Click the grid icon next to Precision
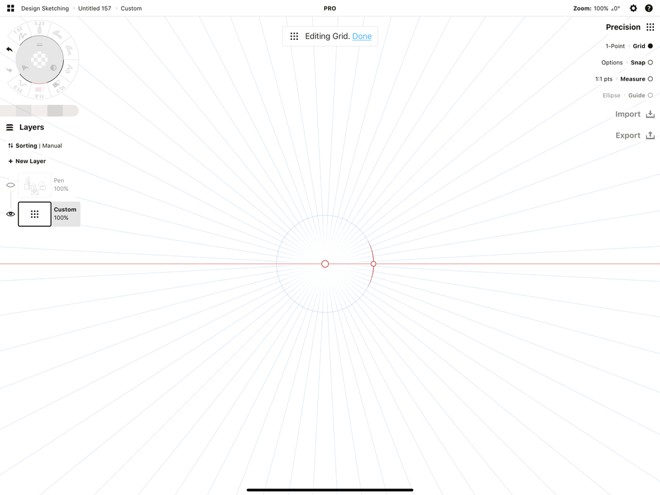The height and width of the screenshot is (495, 660). click(651, 27)
